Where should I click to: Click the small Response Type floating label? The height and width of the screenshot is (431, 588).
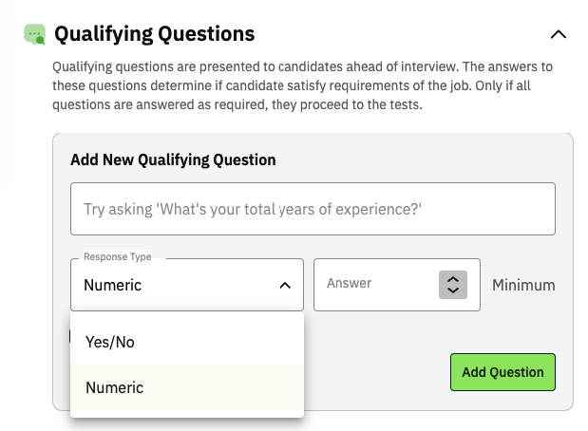click(118, 257)
